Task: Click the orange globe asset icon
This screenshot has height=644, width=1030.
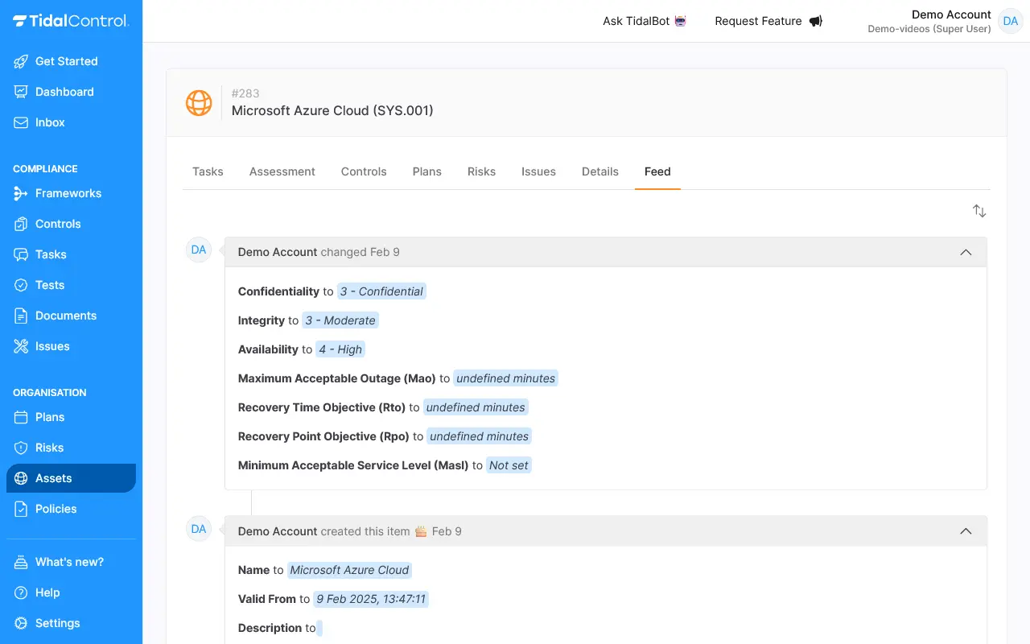Action: [x=199, y=102]
